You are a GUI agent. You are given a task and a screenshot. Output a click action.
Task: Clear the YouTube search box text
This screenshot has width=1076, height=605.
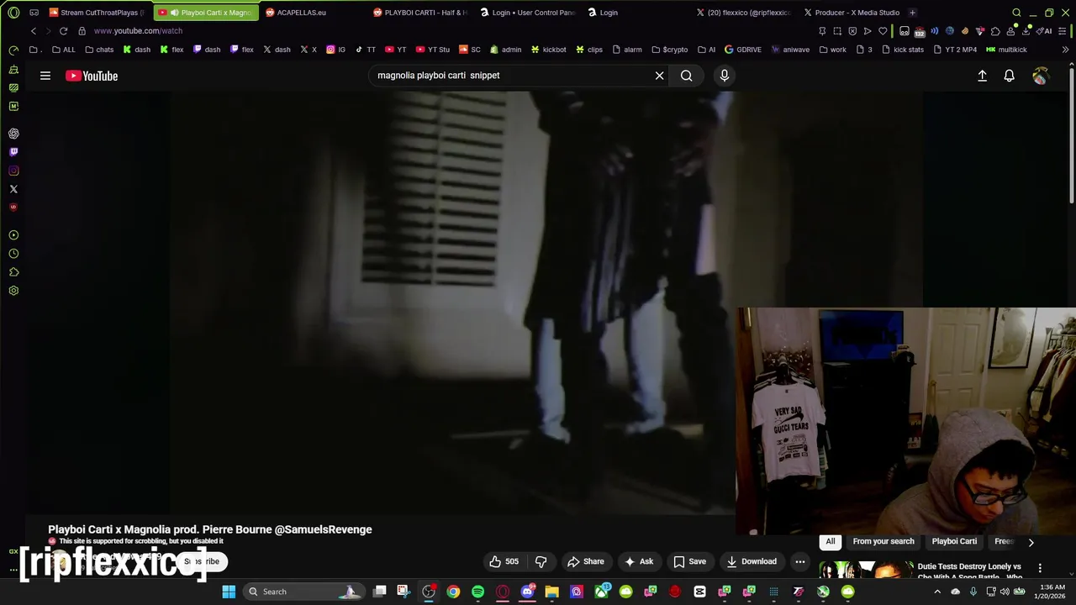[x=660, y=76]
